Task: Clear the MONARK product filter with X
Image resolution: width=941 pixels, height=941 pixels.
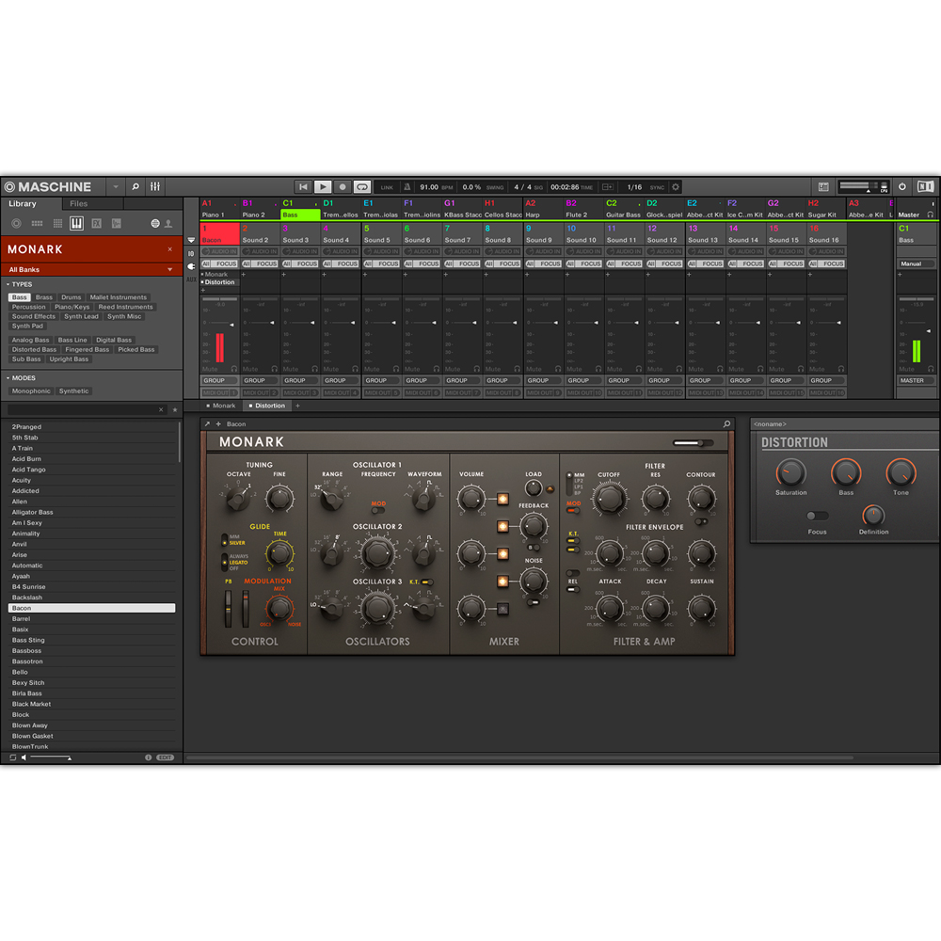Action: (x=169, y=249)
